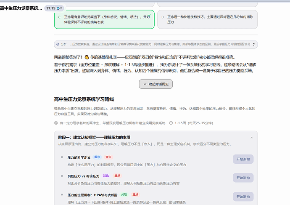Click the bullet dot before 压力的科学定义
This screenshot has height=205, width=290.
pos(62,157)
